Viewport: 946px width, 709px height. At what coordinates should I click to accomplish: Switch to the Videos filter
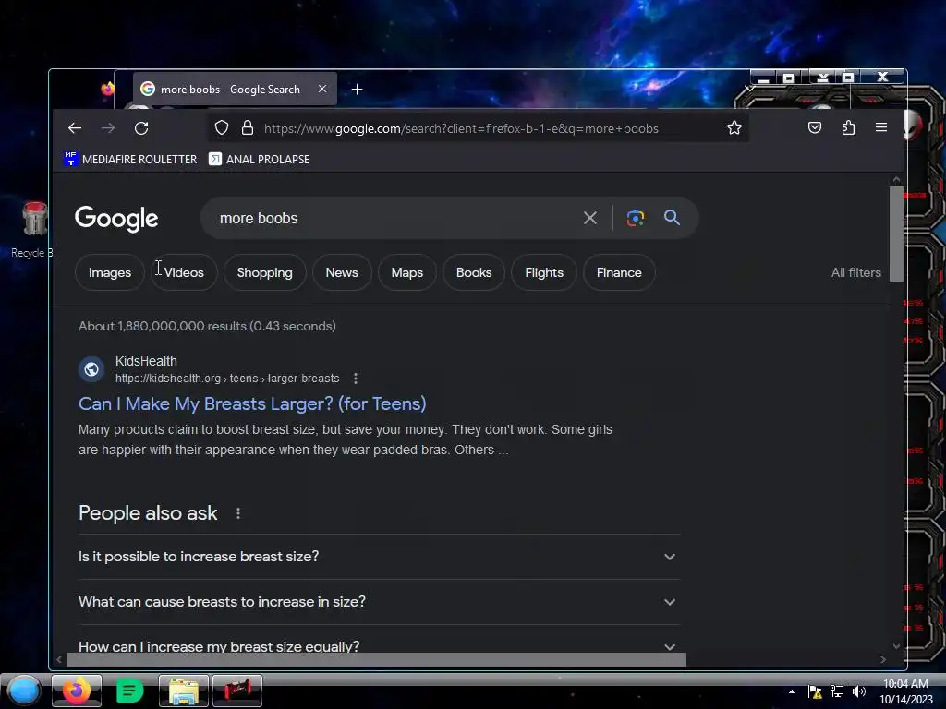pos(184,272)
